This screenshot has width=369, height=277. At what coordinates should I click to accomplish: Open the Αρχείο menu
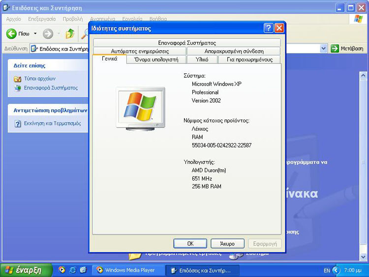point(14,19)
